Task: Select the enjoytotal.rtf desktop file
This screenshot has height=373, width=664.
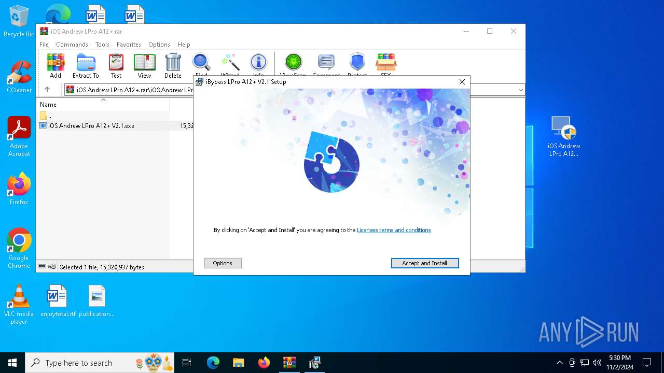Action: pos(58,300)
